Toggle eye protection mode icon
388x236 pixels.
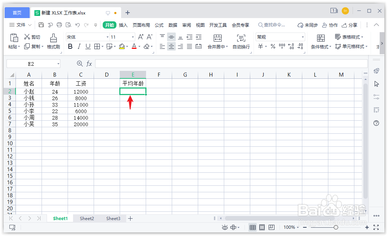point(225,227)
